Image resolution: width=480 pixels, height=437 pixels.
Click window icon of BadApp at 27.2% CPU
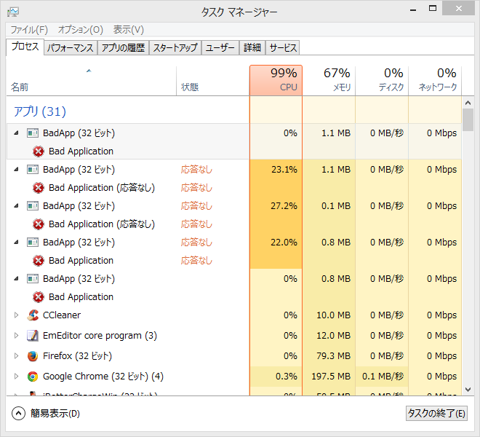[33, 206]
